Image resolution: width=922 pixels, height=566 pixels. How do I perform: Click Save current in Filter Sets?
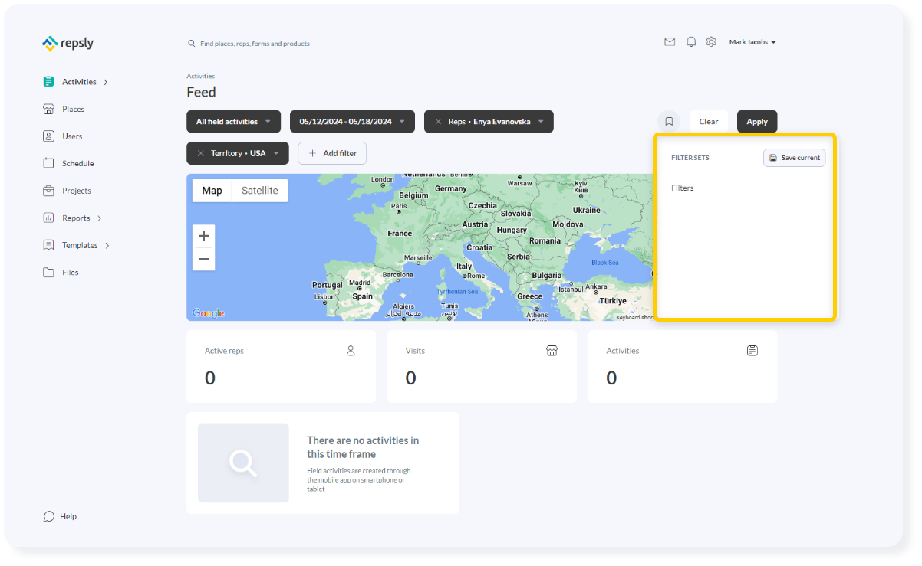[x=795, y=158]
